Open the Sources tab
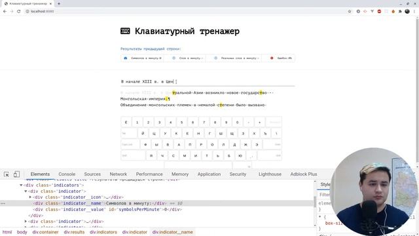Image resolution: width=419 pixels, height=236 pixels. click(x=92, y=174)
